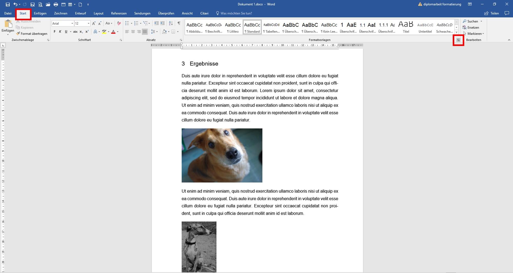Viewport: 513px width, 273px height.
Task: Click the ribbon display options icon
Action: point(470,4)
